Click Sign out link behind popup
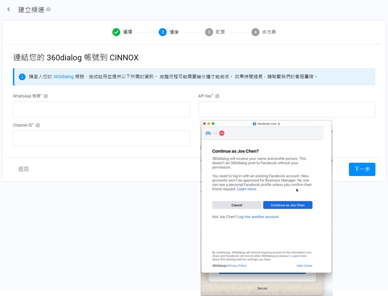Image resolution: width=388 pixels, height=296 pixels. [x=262, y=288]
